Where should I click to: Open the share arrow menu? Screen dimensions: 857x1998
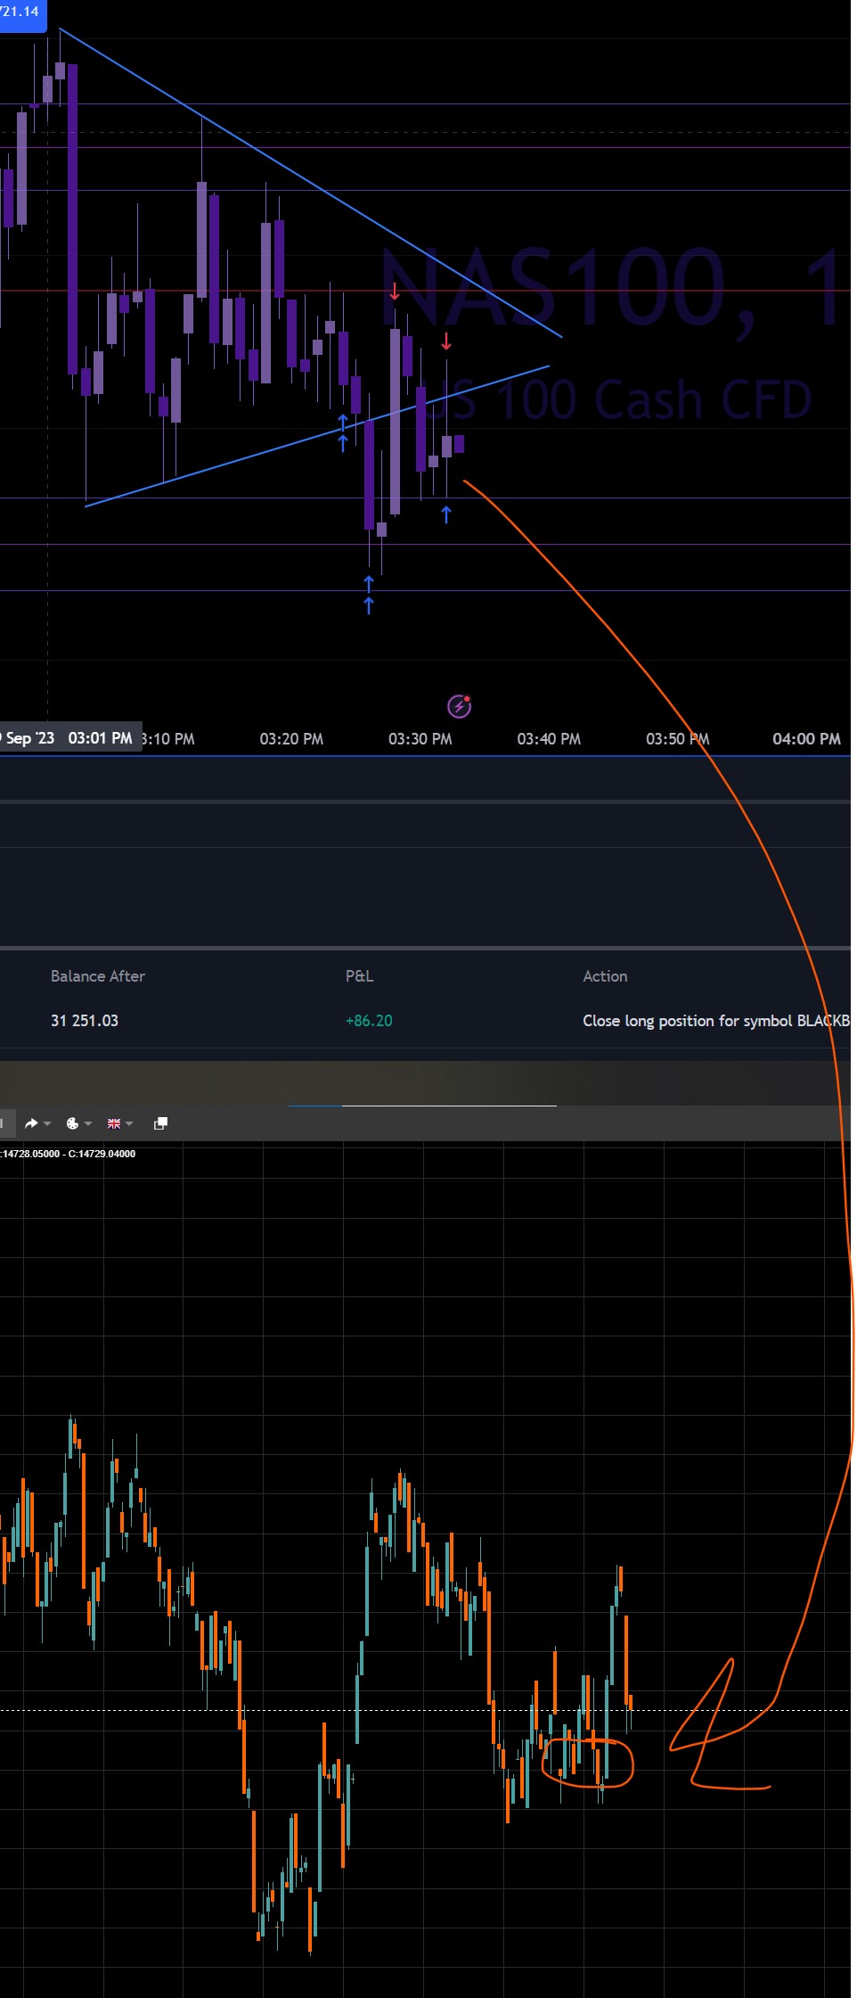(x=31, y=1123)
